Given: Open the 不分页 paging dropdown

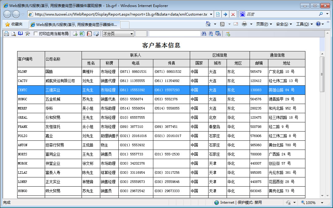Looking at the screenshot, I should (118, 34).
